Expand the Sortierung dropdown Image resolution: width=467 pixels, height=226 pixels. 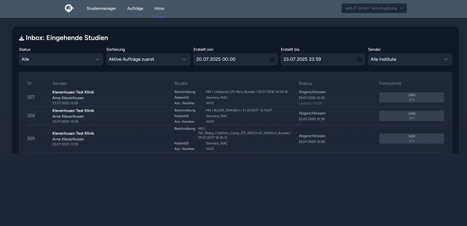[x=148, y=59]
